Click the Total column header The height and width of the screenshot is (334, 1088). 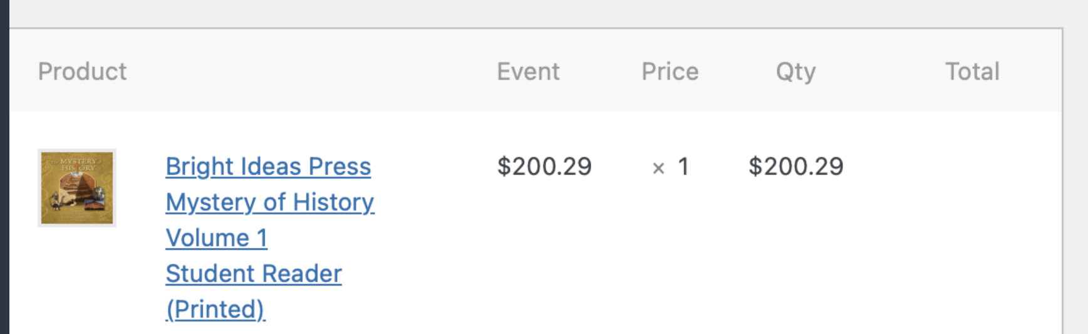coord(972,71)
